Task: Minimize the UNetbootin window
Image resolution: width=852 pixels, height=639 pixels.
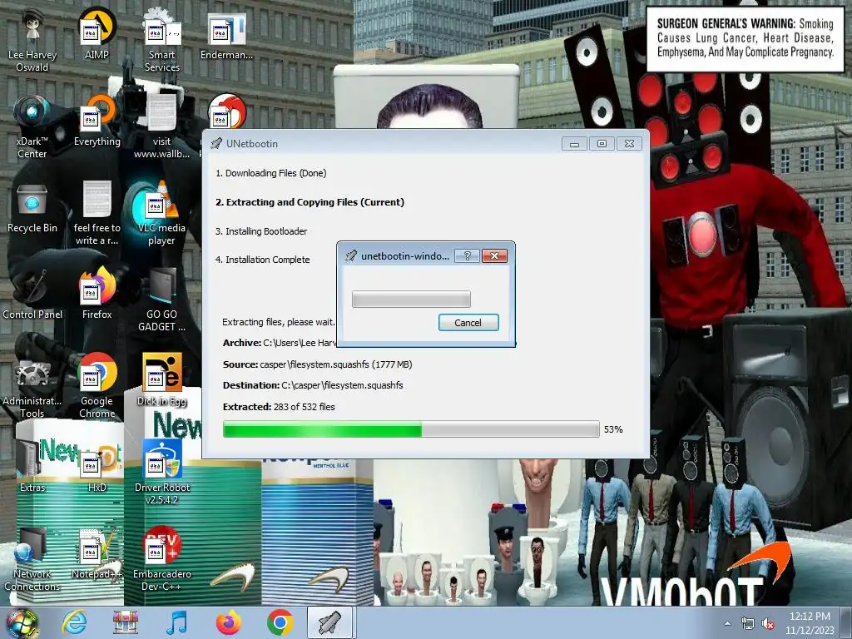Action: pos(574,144)
